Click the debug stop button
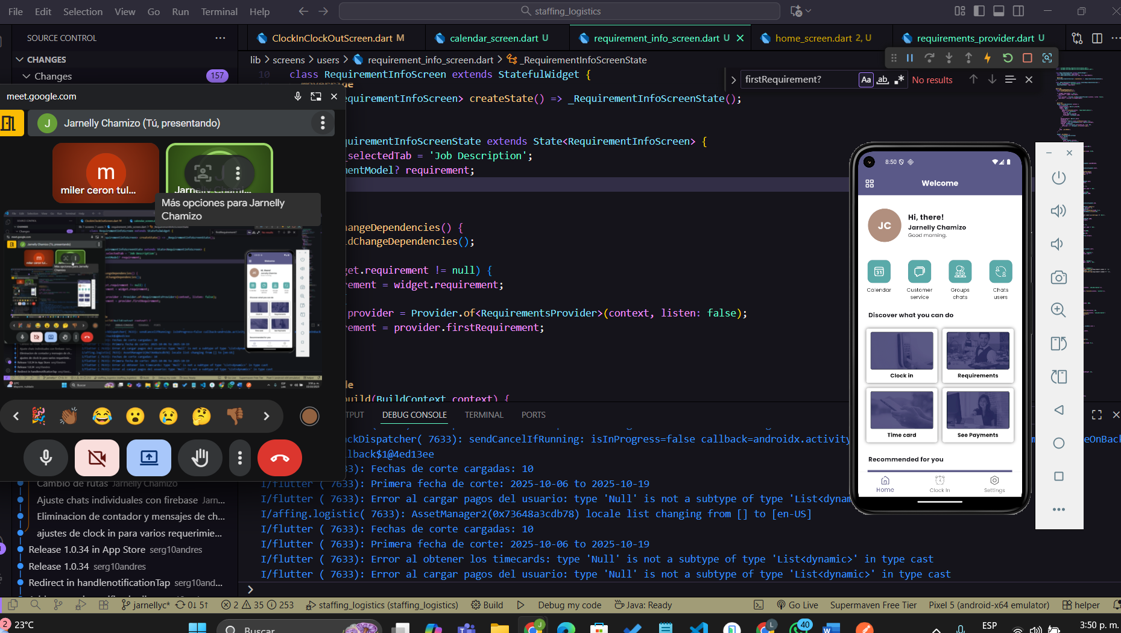This screenshot has width=1121, height=633. (1028, 58)
